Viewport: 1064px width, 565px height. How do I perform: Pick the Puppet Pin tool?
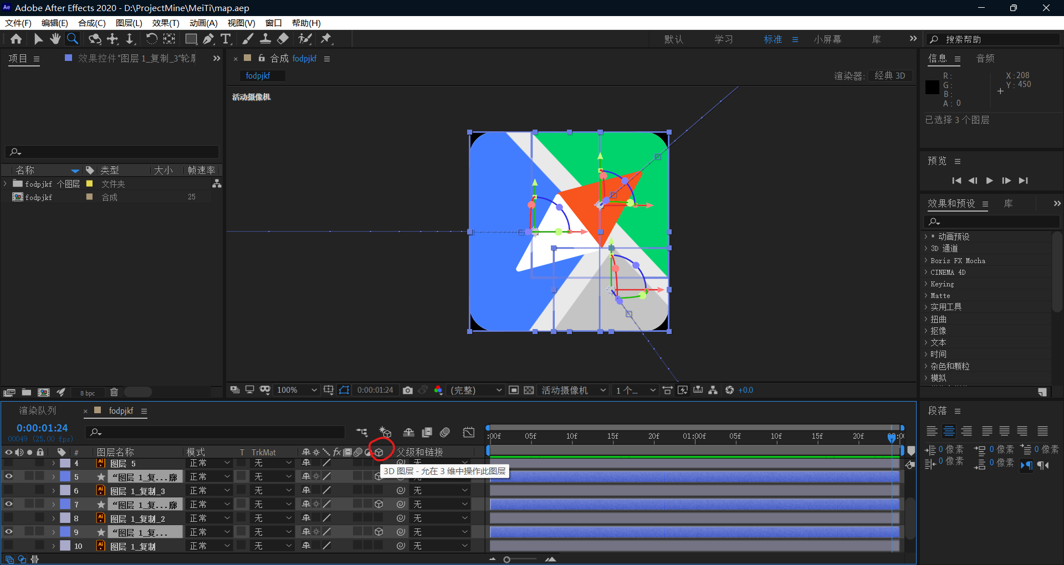(326, 39)
